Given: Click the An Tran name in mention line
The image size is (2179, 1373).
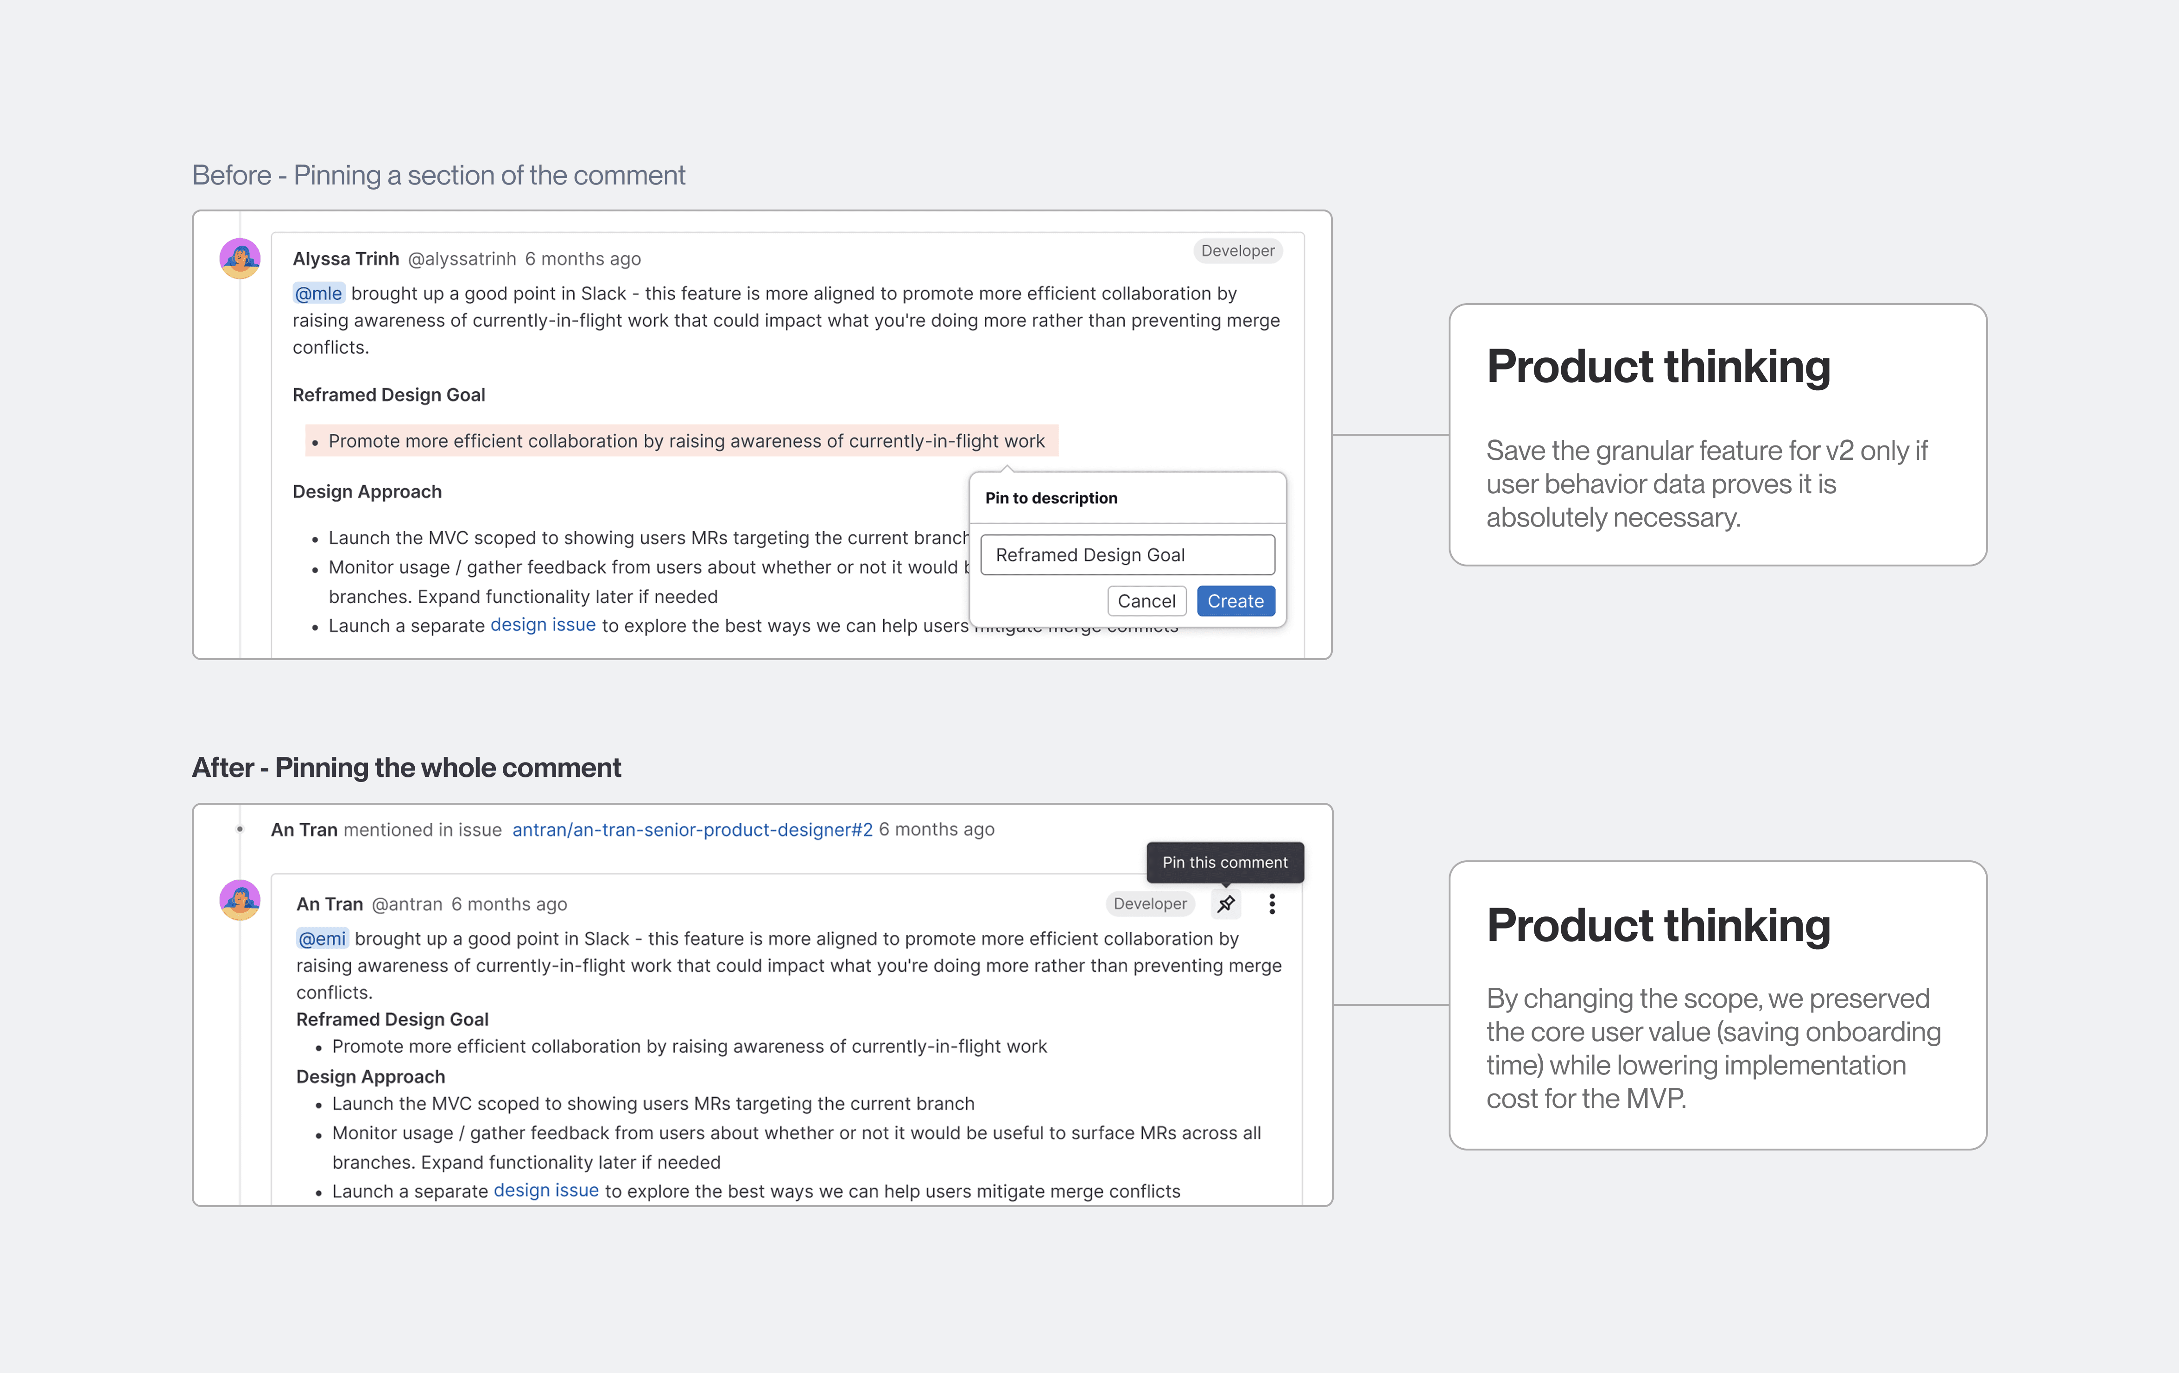Looking at the screenshot, I should 304,829.
